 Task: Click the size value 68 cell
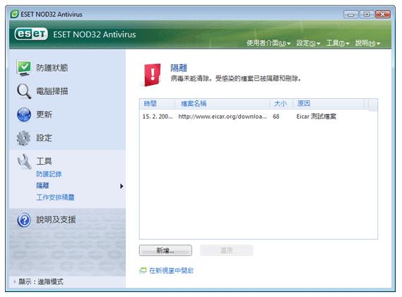[276, 117]
